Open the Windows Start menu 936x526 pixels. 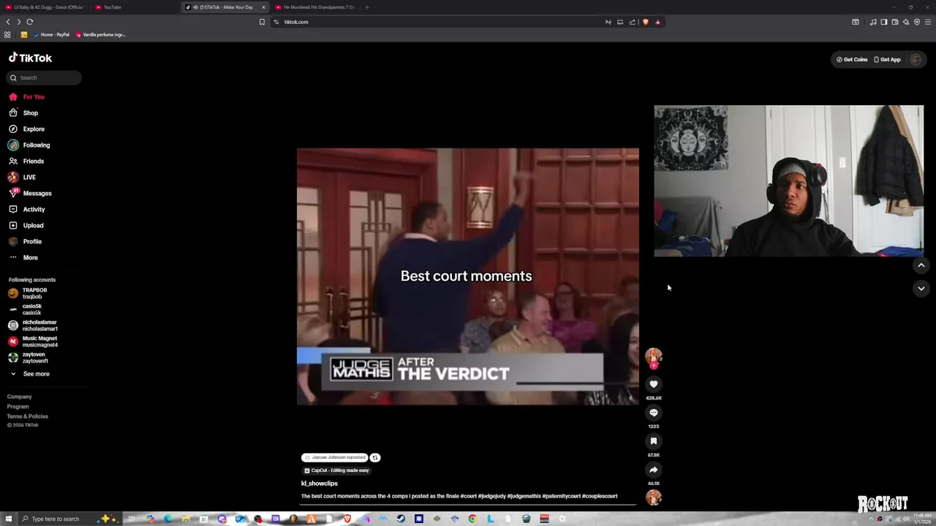pyautogui.click(x=7, y=519)
